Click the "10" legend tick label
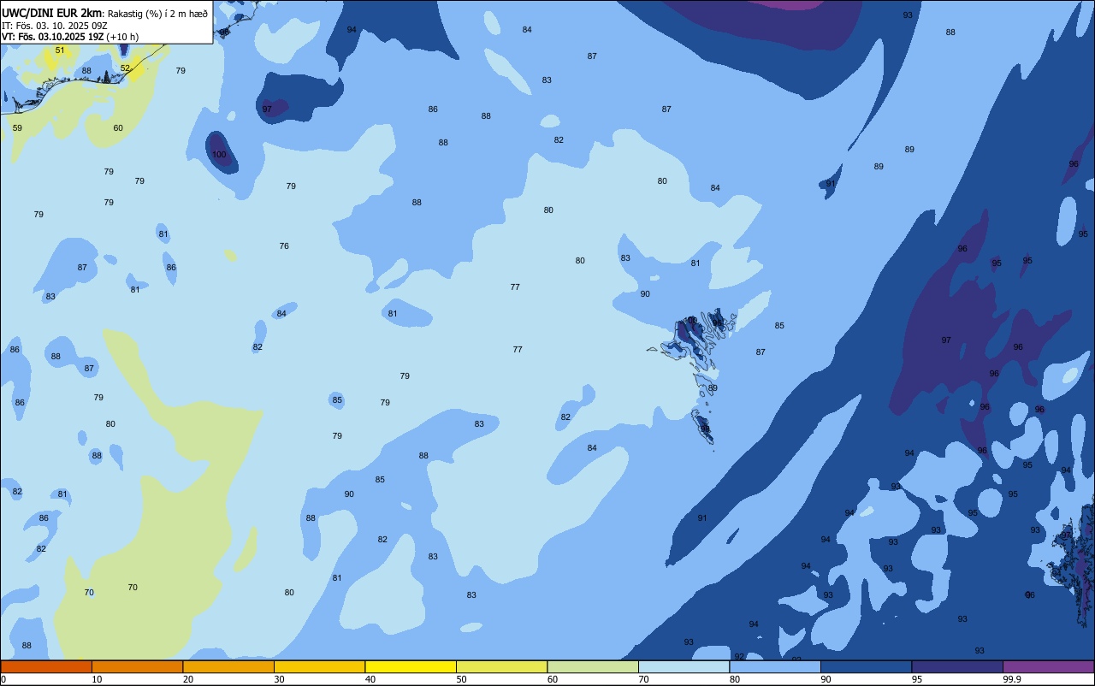Viewport: 1095px width, 686px height. pyautogui.click(x=97, y=679)
